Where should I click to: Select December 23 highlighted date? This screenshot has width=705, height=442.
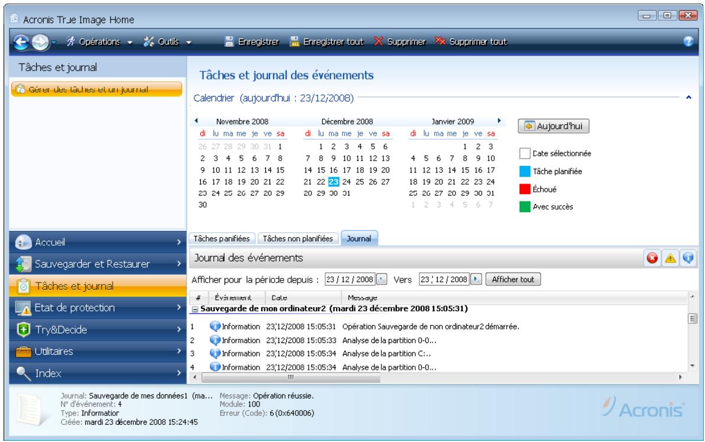click(x=333, y=182)
